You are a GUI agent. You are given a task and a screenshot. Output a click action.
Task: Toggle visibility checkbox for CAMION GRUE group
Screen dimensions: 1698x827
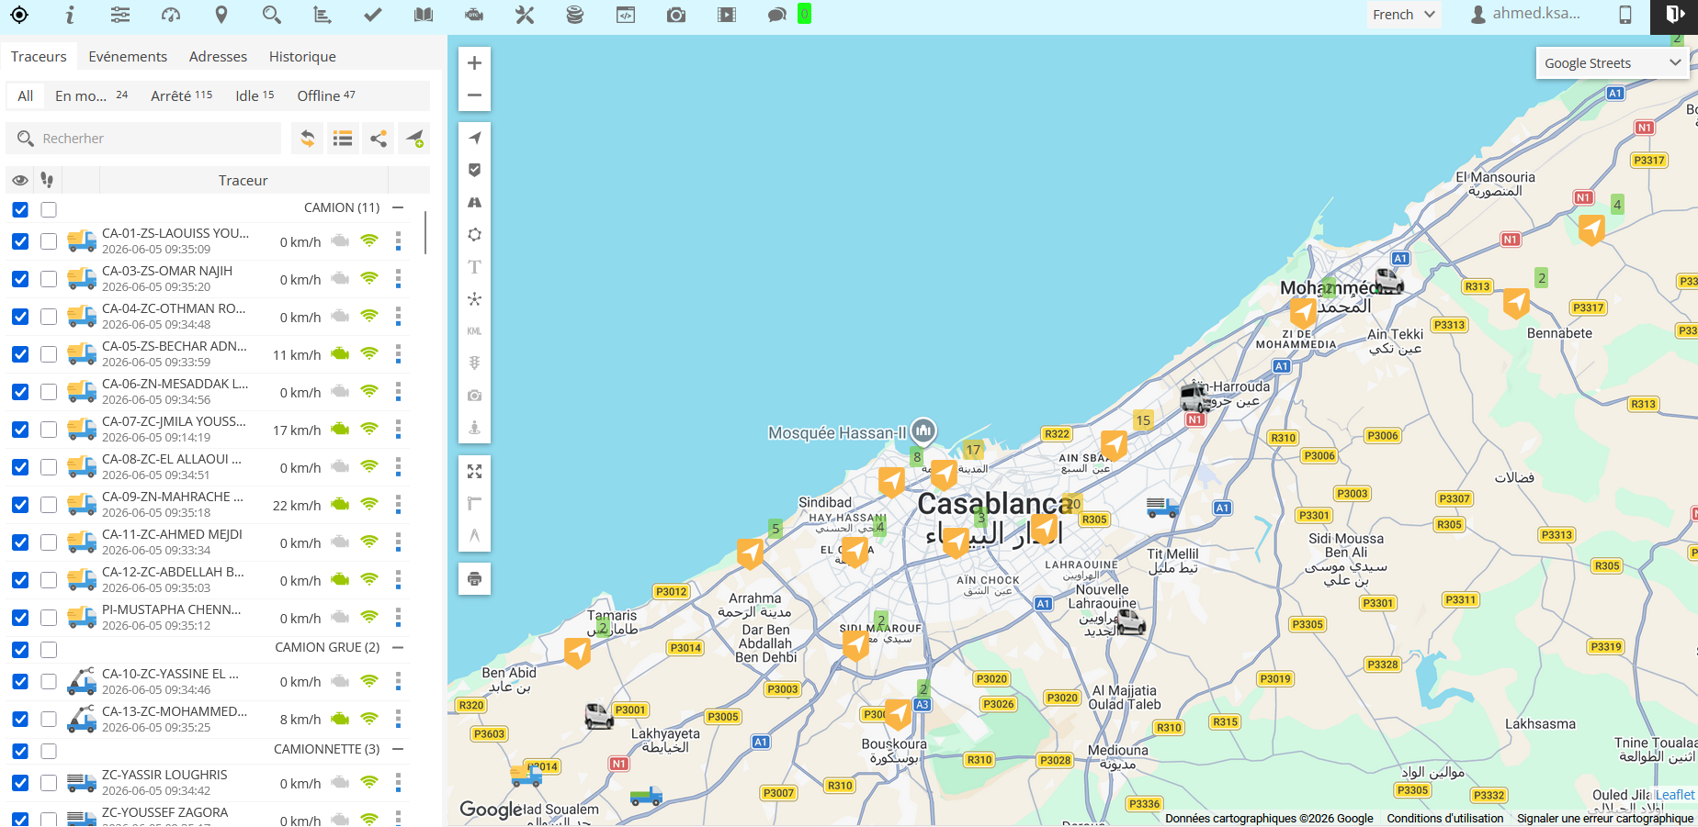coord(20,650)
